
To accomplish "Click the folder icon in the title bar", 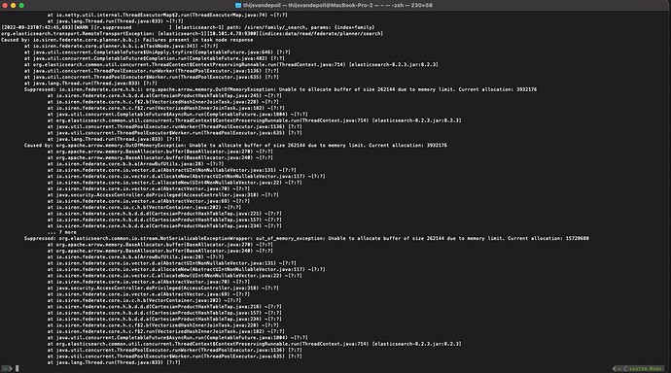I will coord(238,5).
